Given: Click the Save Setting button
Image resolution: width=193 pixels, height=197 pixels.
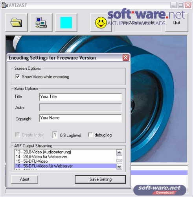Looking at the screenshot, I should click(x=100, y=179).
